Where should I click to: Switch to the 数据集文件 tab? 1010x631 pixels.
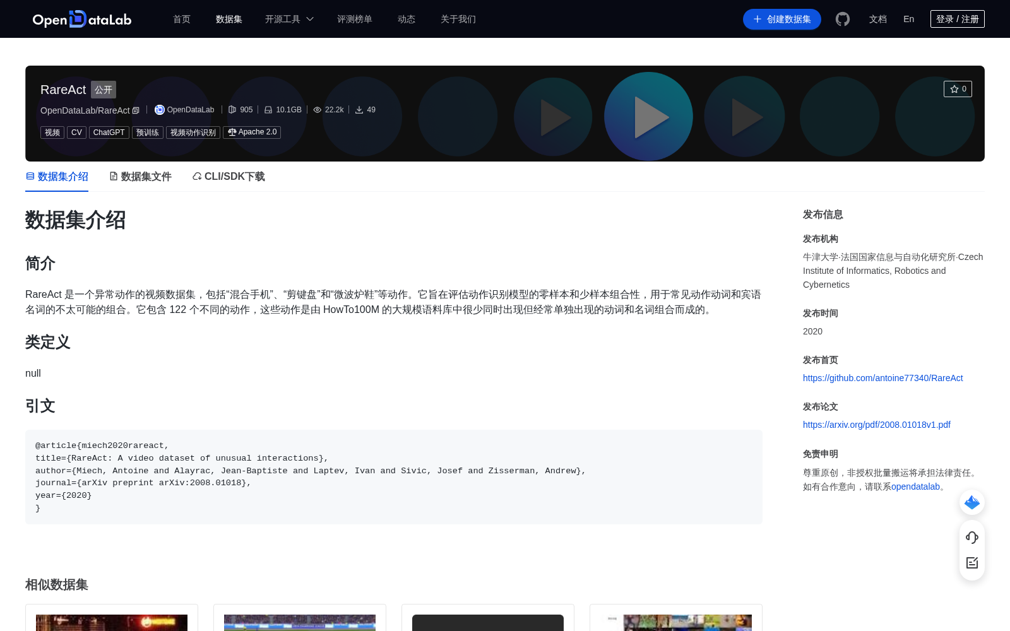[x=140, y=177]
